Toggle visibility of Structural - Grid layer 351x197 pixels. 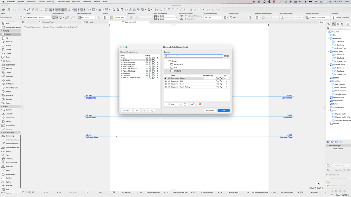click(x=166, y=81)
